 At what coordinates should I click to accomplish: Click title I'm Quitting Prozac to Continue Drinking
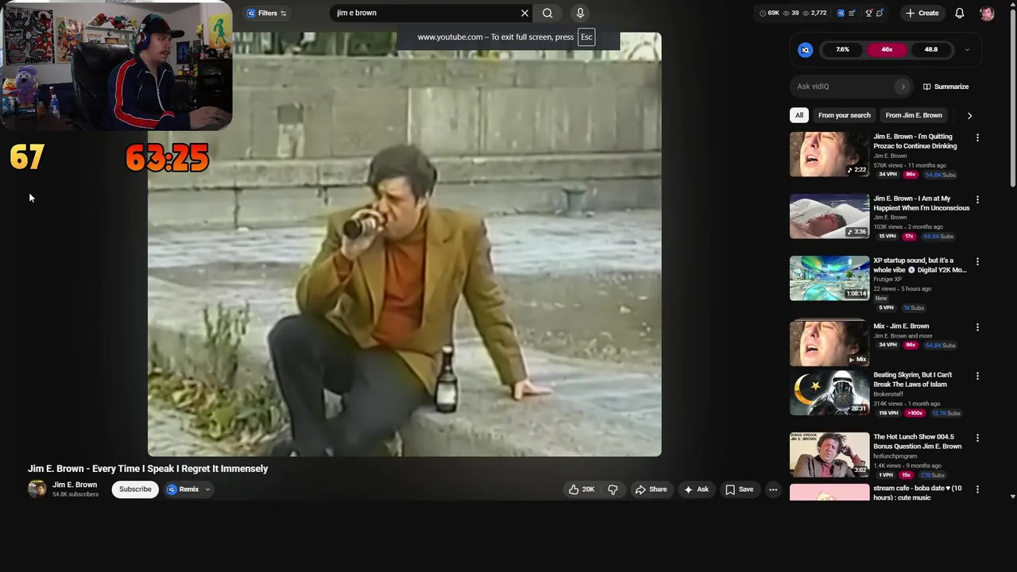(915, 141)
